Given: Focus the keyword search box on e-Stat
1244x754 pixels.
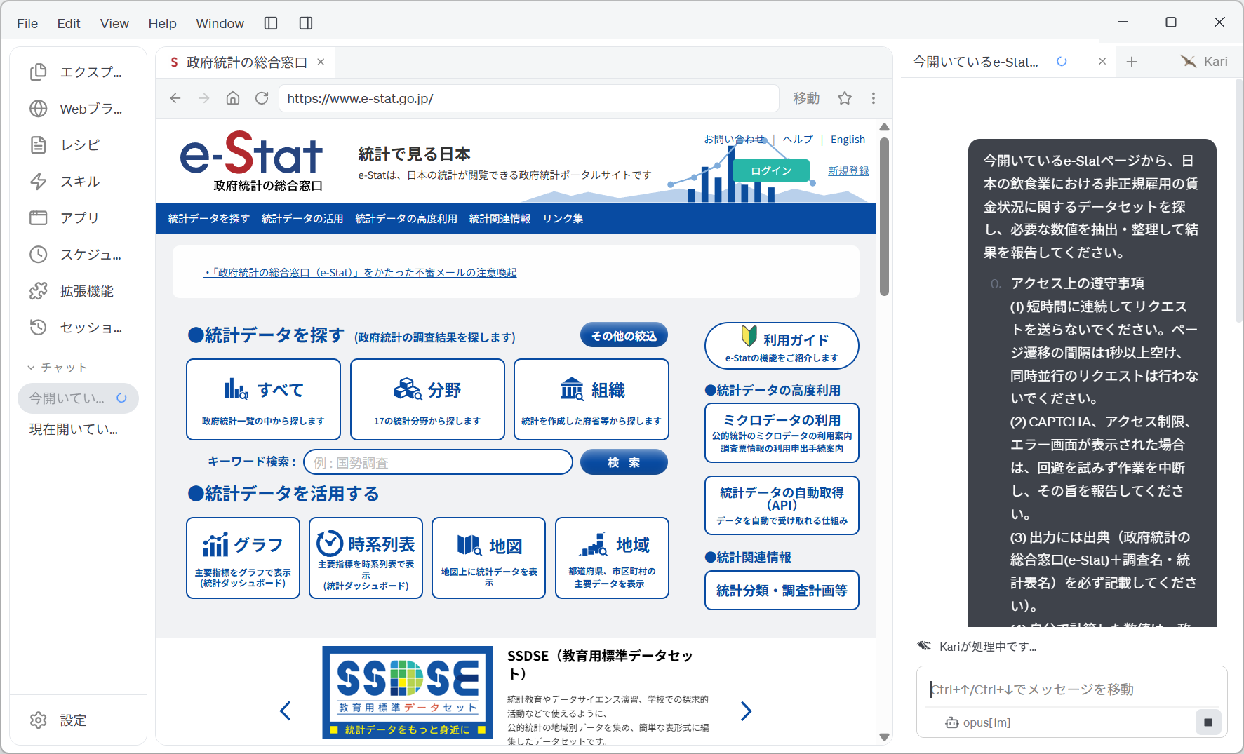Looking at the screenshot, I should (x=439, y=462).
